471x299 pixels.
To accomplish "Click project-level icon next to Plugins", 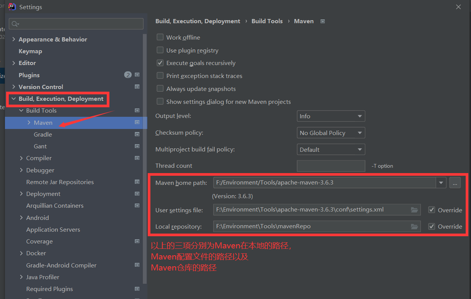I will (x=137, y=75).
